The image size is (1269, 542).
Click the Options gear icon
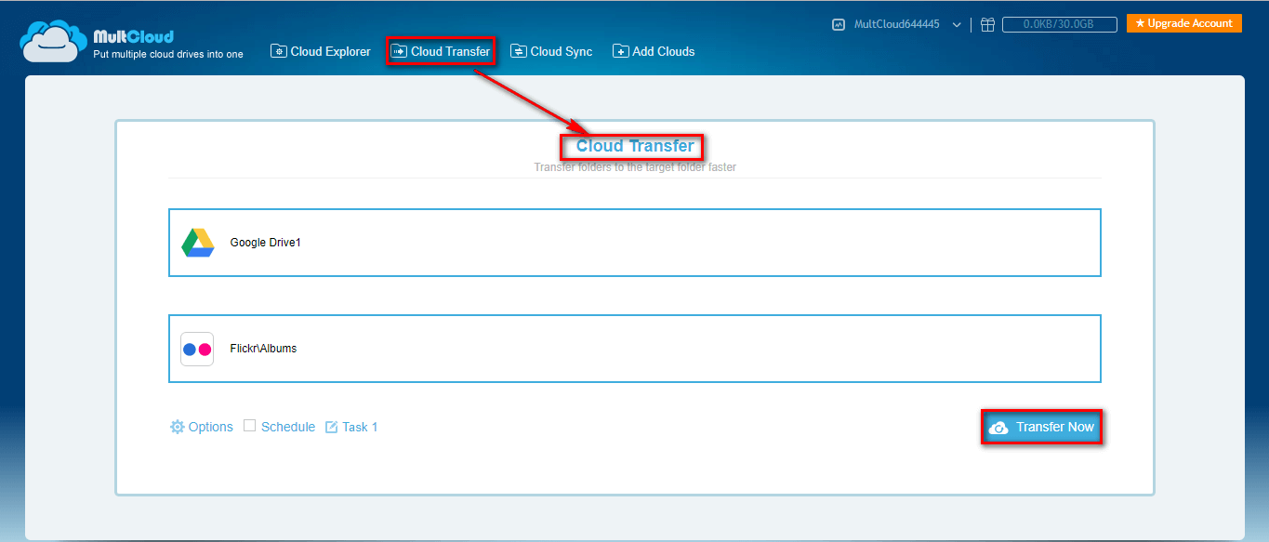coord(178,427)
